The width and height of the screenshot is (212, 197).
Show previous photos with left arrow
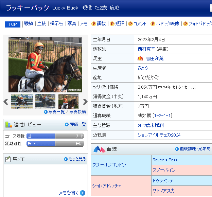click(x=6, y=102)
